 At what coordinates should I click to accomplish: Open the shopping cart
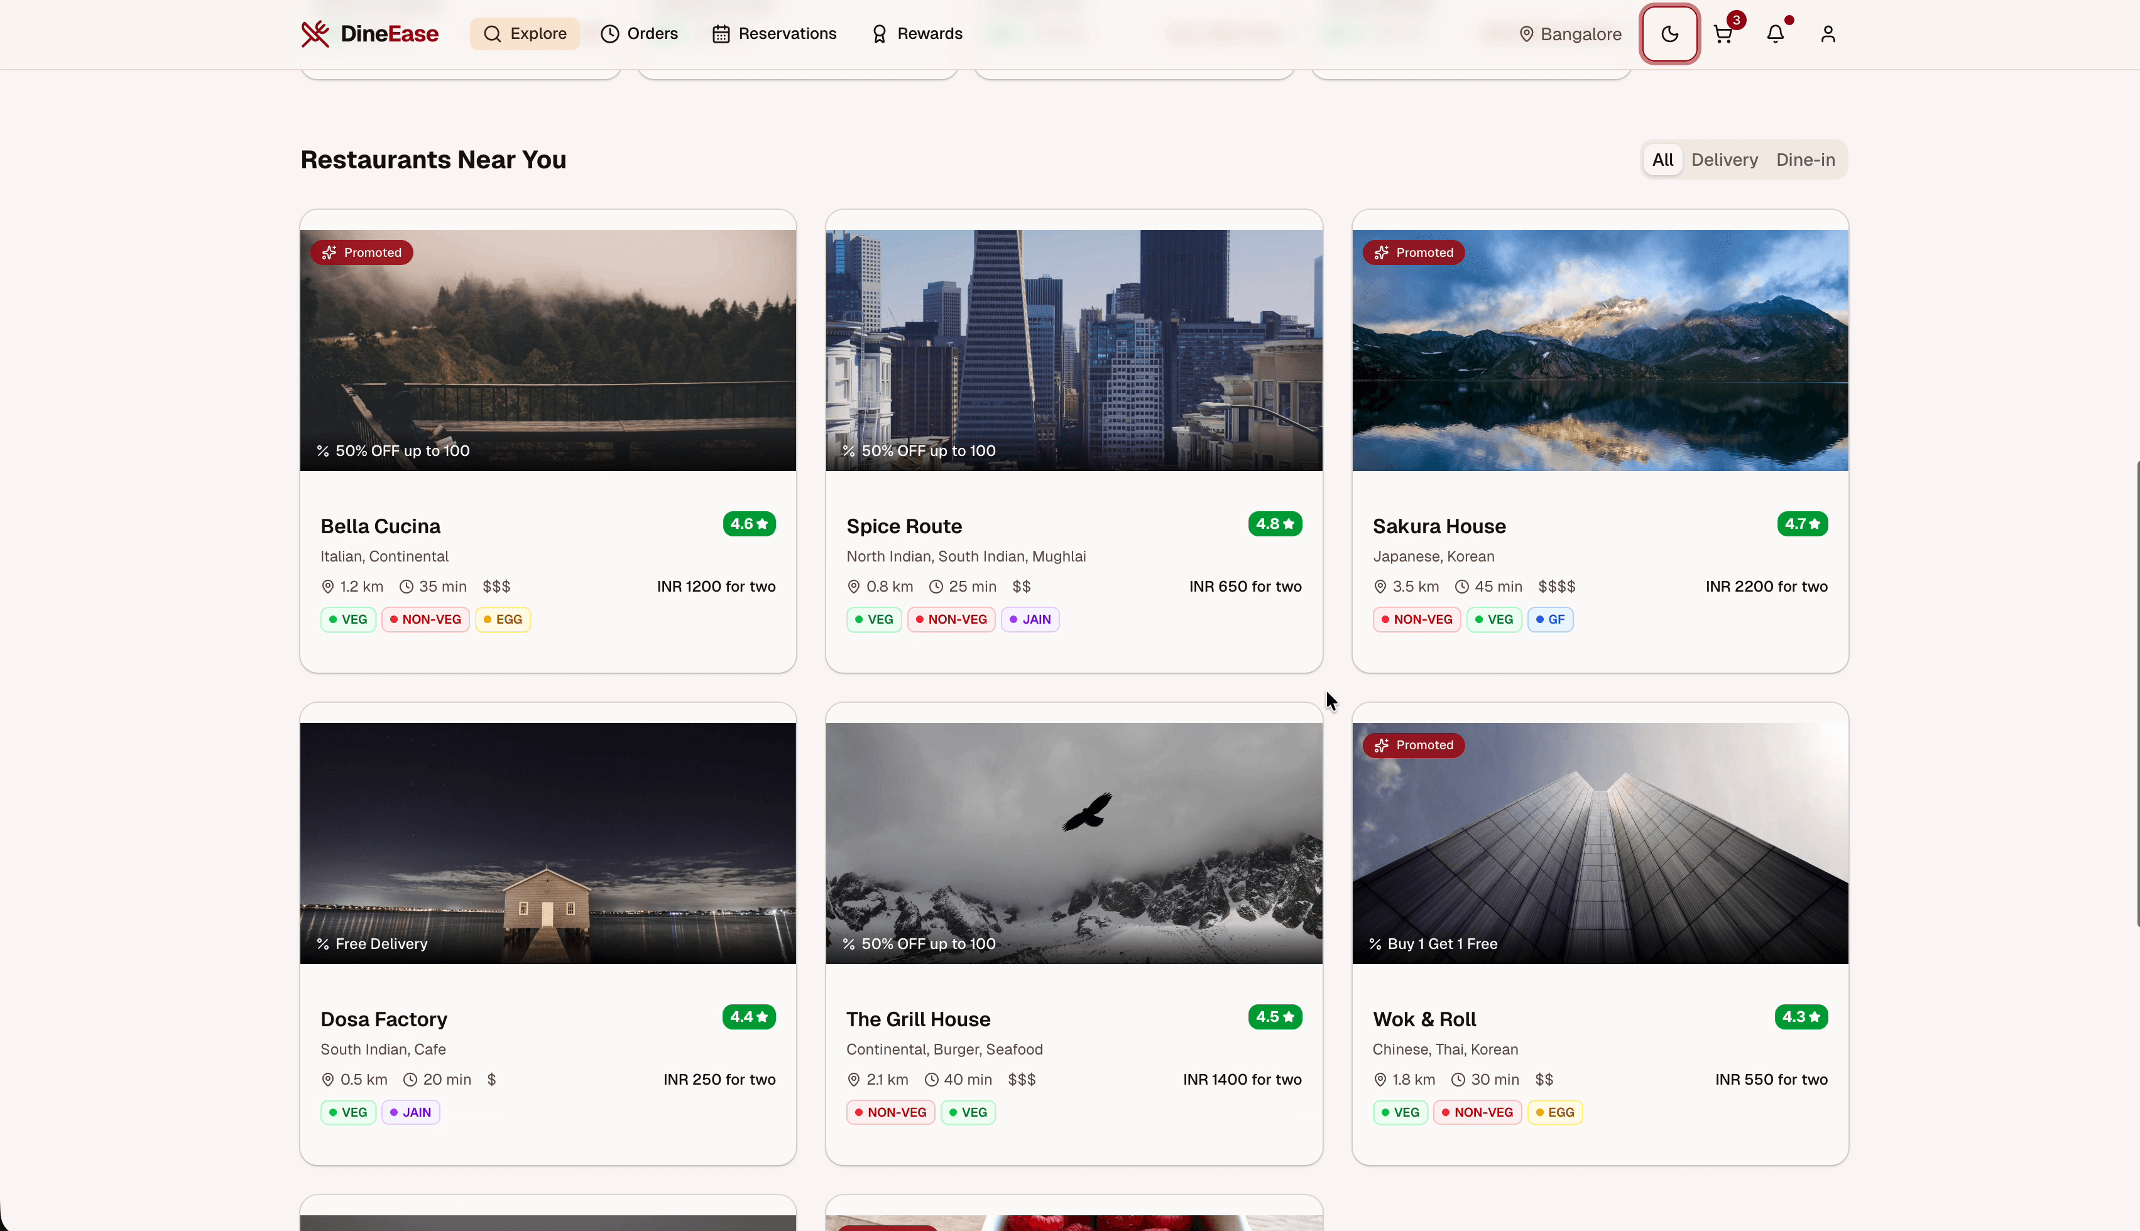pyautogui.click(x=1722, y=34)
